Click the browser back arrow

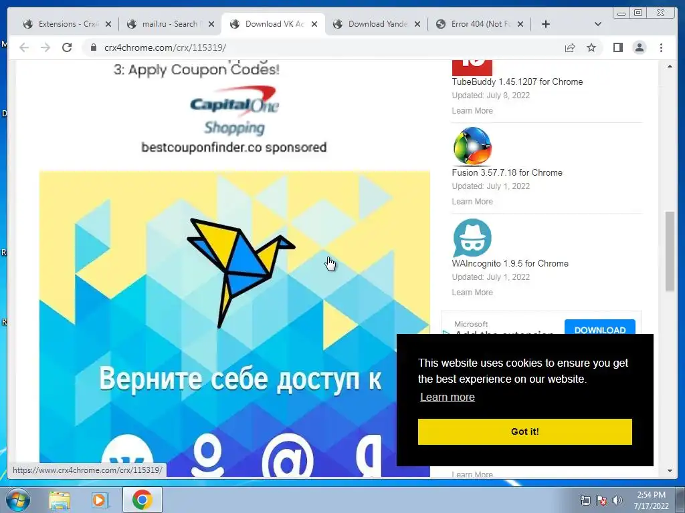point(24,47)
